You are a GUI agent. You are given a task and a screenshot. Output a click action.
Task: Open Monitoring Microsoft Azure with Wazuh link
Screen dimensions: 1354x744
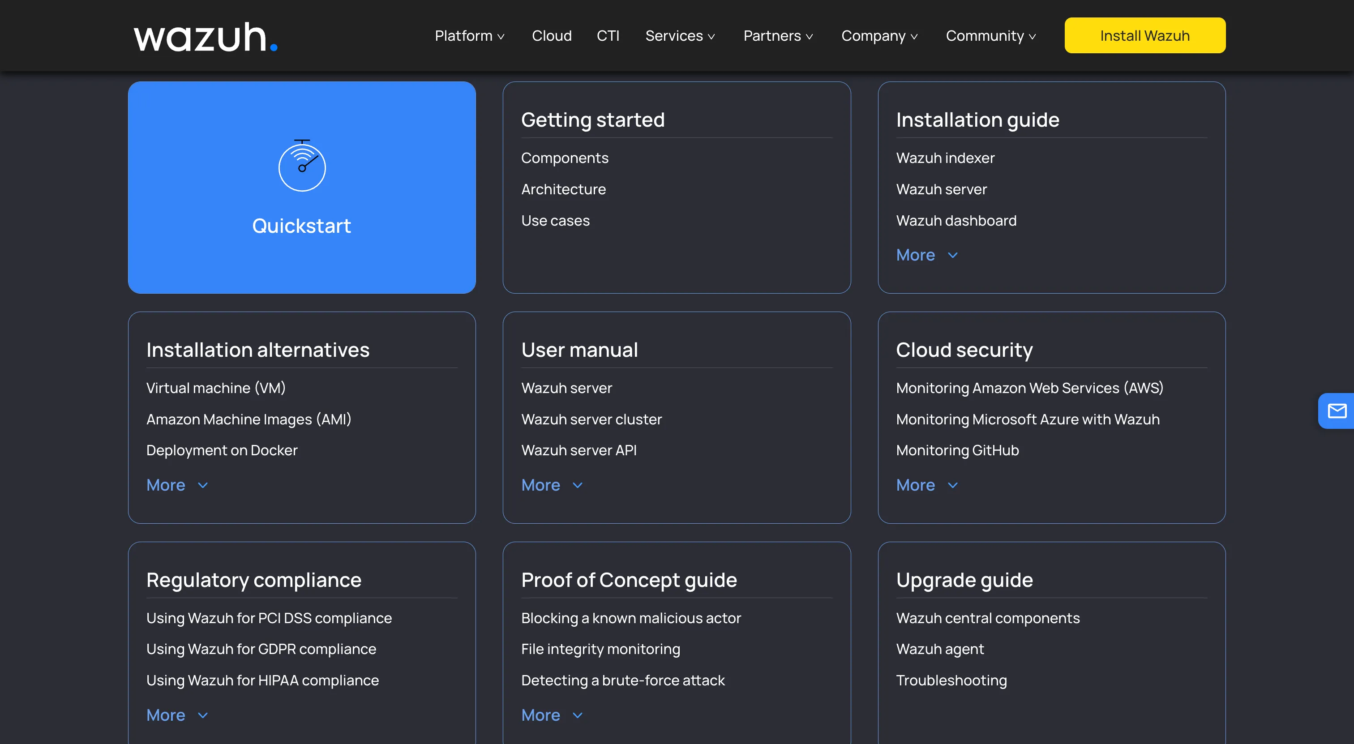point(1028,420)
